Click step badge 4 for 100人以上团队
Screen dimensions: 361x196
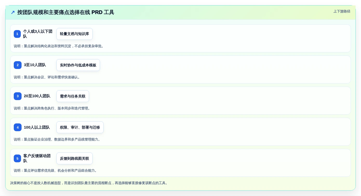coord(17,127)
